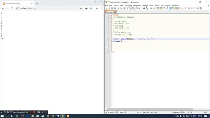Close the localhost/index.php browser tab
Viewport: 210px width, 118px height.
pos(32,4)
